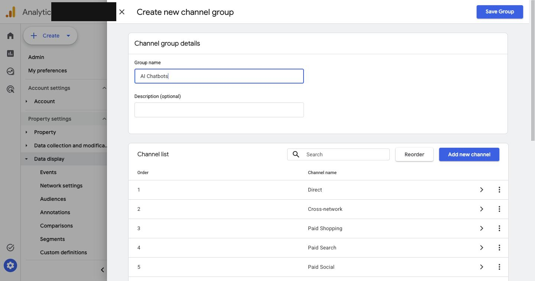Focus the Group name input field
The height and width of the screenshot is (281, 535).
click(219, 76)
